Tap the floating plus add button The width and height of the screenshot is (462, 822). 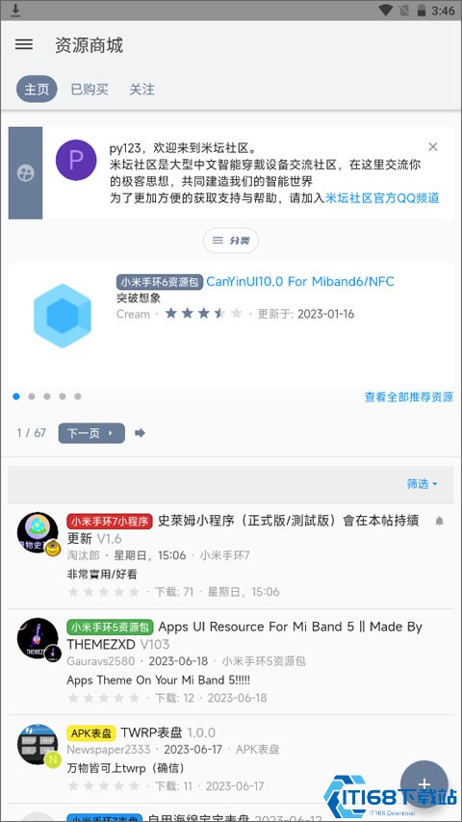(x=424, y=784)
